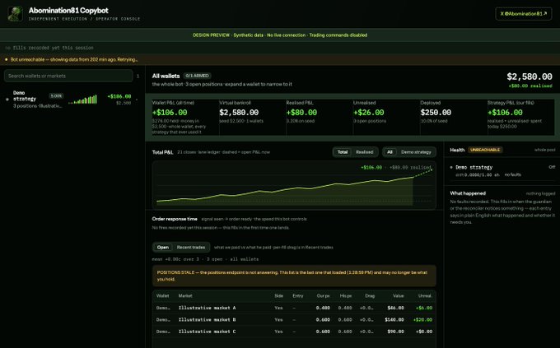560x348 pixels.
Task: Select the Open positions tab
Action: [163, 247]
